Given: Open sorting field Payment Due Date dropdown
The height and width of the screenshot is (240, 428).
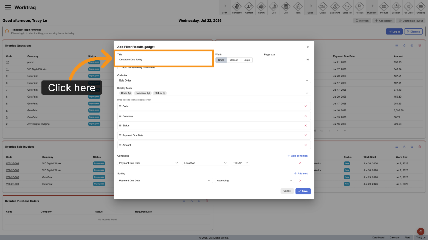Looking at the screenshot, I should click(165, 181).
